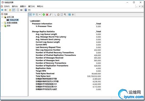
Task: Expand the 报告 node
Action: (x=2, y=26)
